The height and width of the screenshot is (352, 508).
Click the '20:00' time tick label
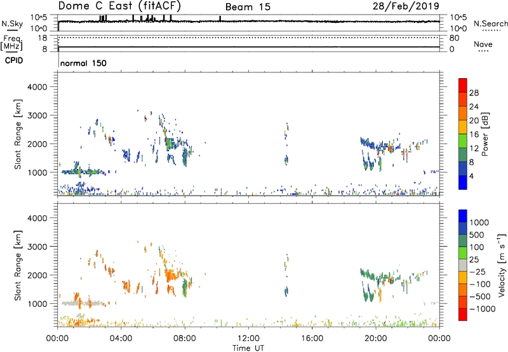(375, 339)
